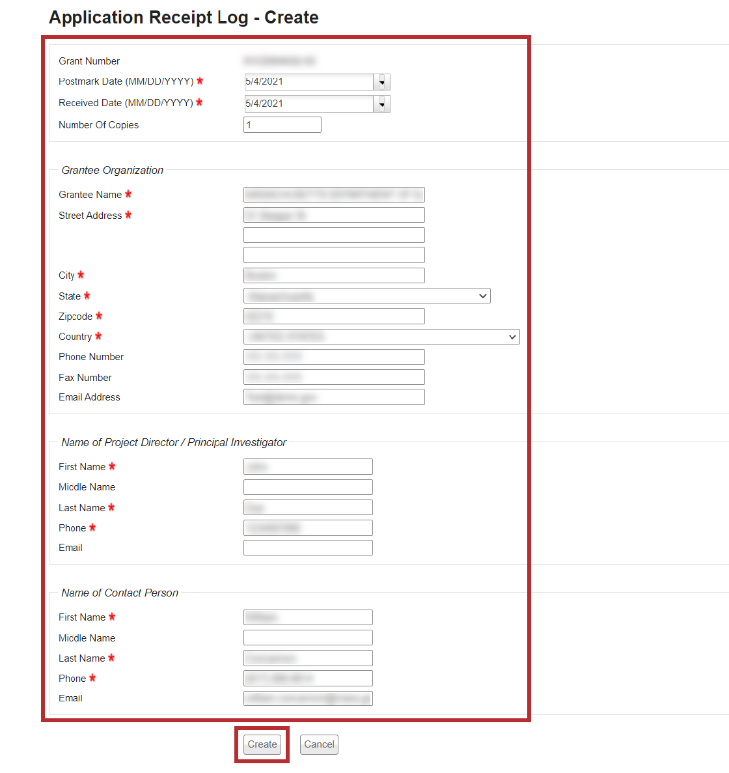The height and width of the screenshot is (773, 729).
Task: Open the Received Date calendar dropdown arrow
Action: tap(382, 104)
